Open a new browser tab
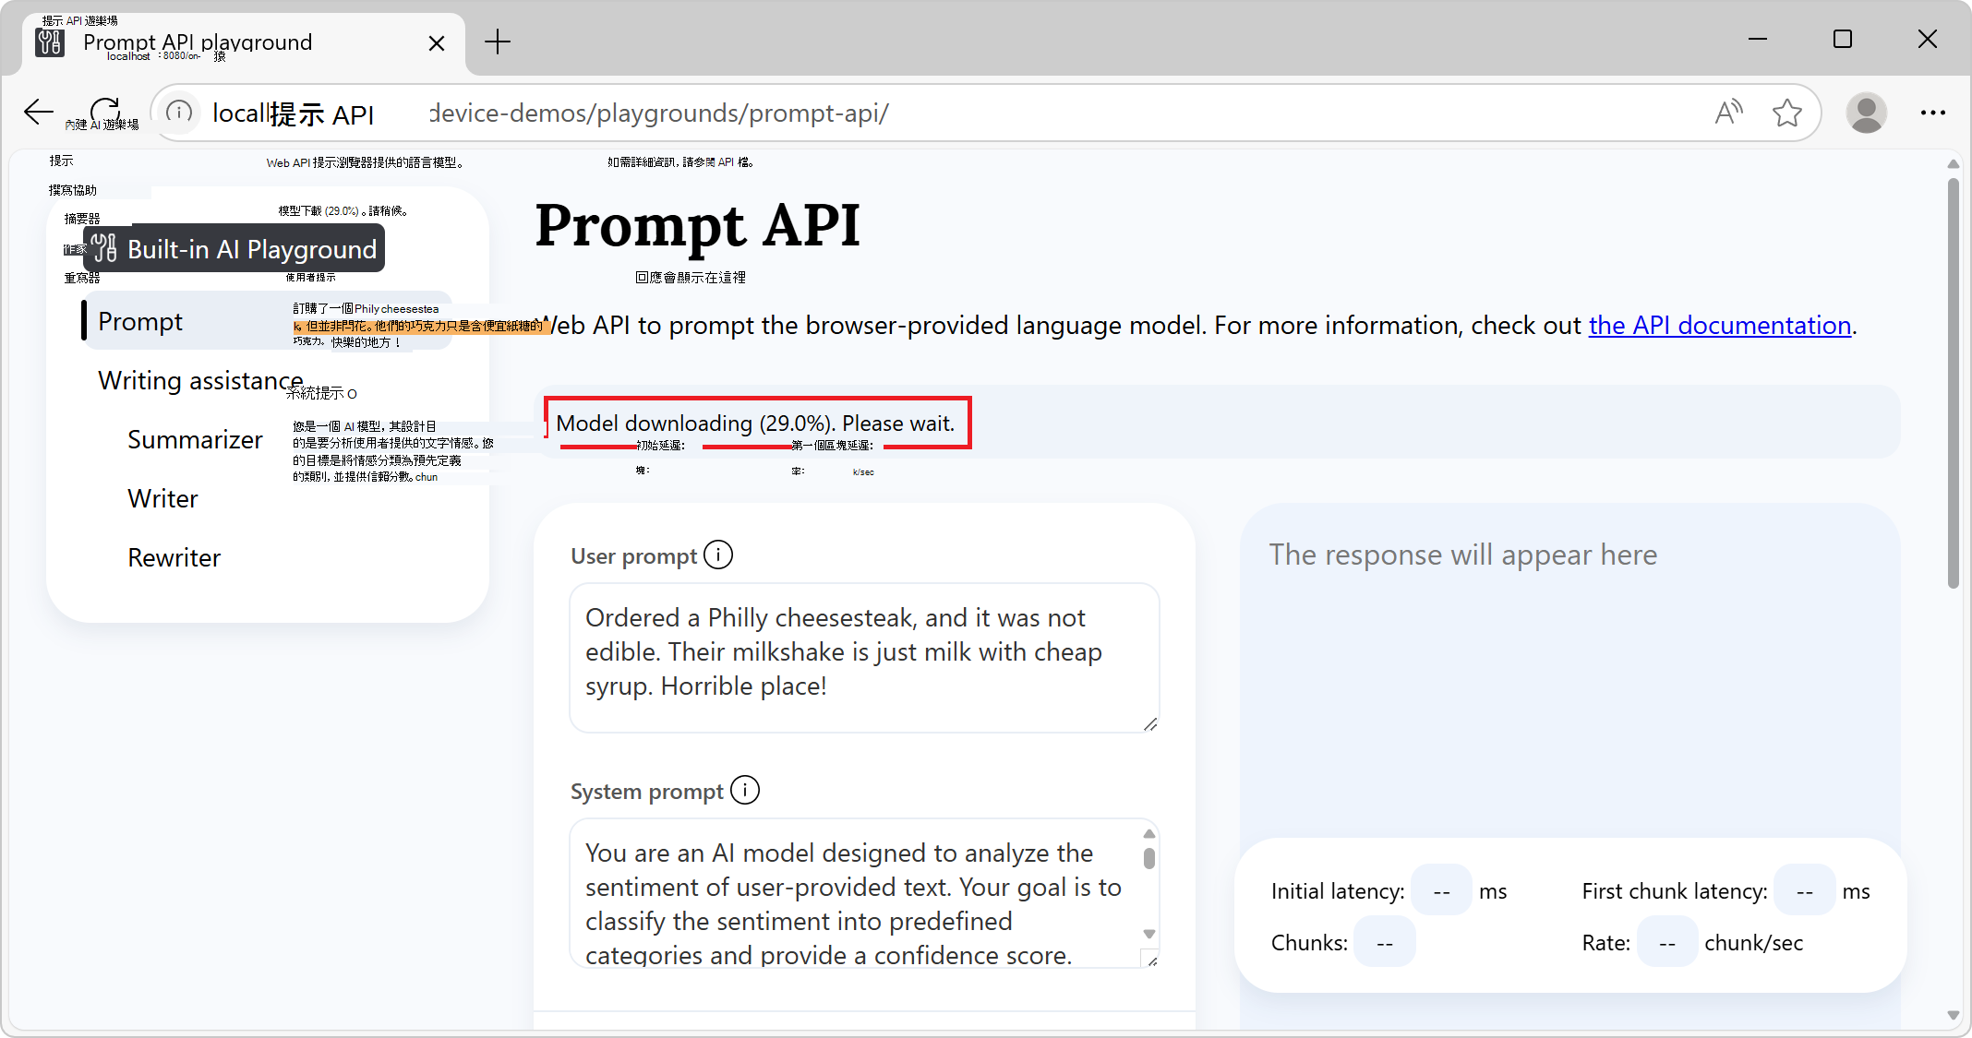 (x=498, y=42)
